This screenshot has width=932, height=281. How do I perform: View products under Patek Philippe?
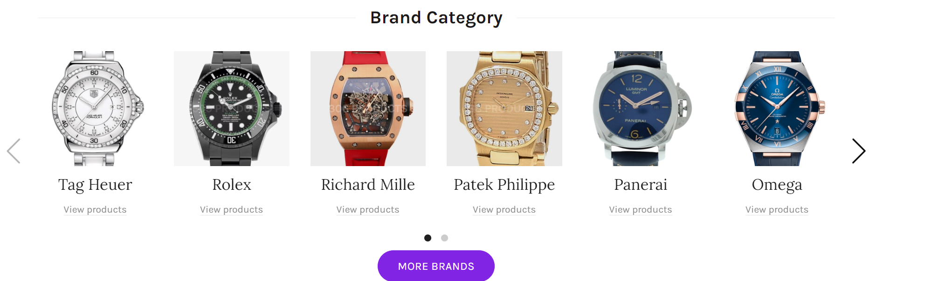point(504,210)
